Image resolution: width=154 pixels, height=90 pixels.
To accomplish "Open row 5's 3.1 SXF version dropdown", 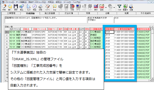I will pos(83,44).
